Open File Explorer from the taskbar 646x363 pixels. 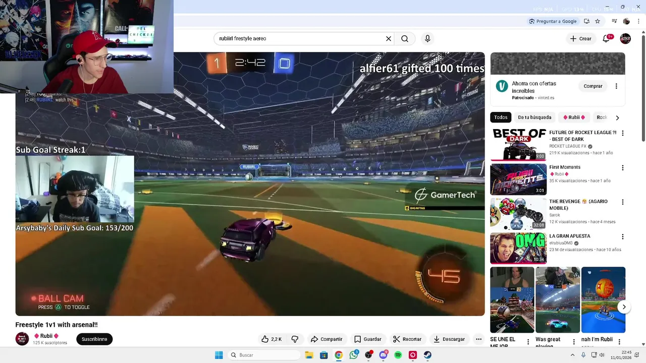coord(309,355)
